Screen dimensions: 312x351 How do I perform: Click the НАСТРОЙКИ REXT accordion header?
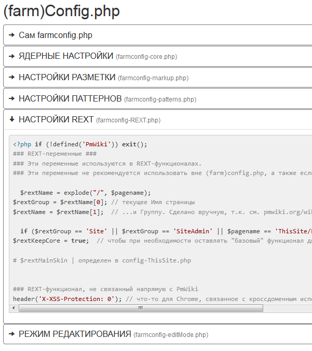(158, 120)
